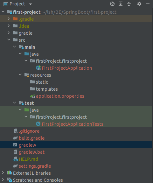Click the HELP.md markdown icon
The width and height of the screenshot is (153, 183).
[x=15, y=159]
